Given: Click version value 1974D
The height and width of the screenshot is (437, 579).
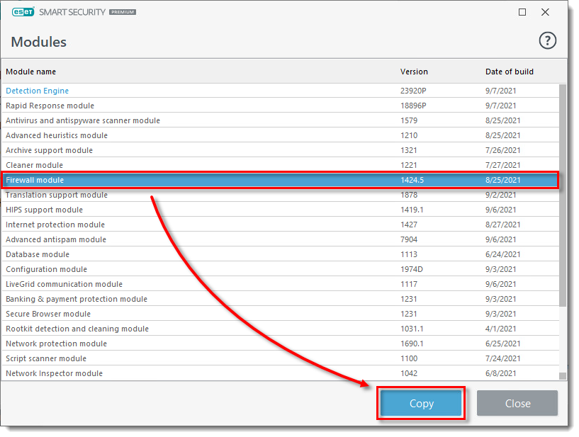Looking at the screenshot, I should pyautogui.click(x=411, y=269).
